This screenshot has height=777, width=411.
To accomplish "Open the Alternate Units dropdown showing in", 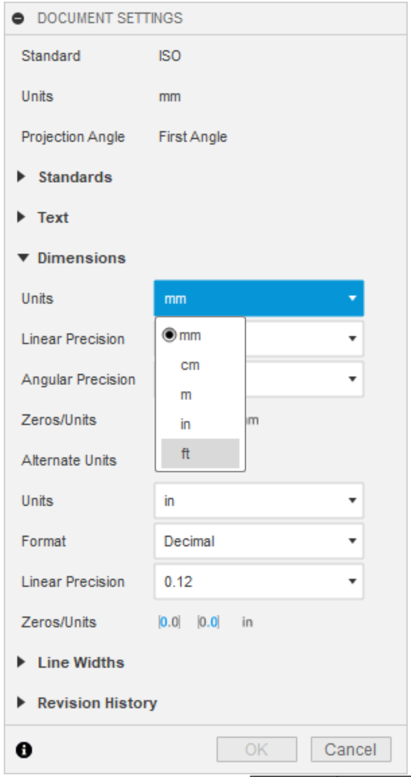I will [259, 500].
